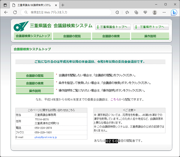The width and height of the screenshot is (180, 157).
Task: Click the 会議録検索システムトップ page heading
Action: click(32, 49)
